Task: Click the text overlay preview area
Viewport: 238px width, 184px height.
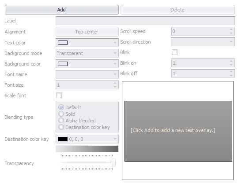Action: (178, 131)
